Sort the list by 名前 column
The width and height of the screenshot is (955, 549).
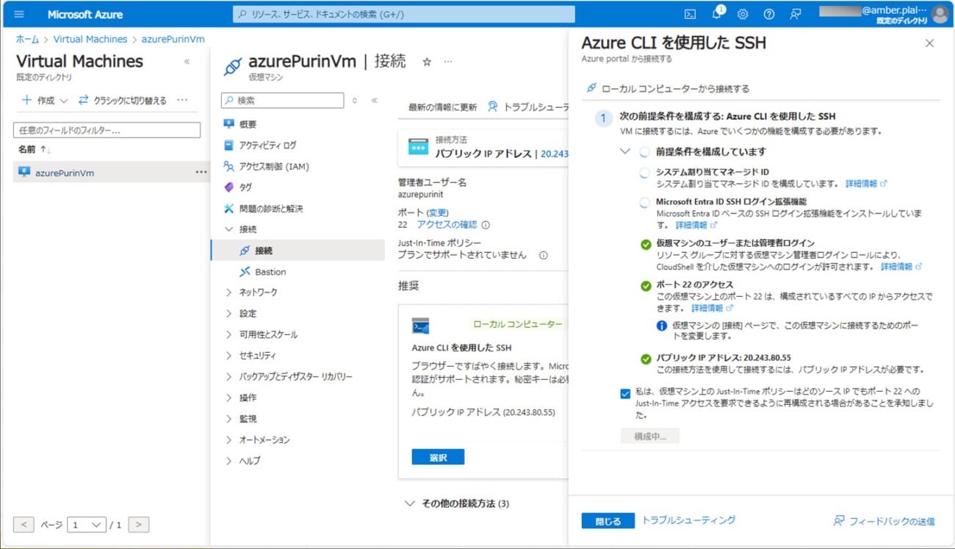(34, 149)
